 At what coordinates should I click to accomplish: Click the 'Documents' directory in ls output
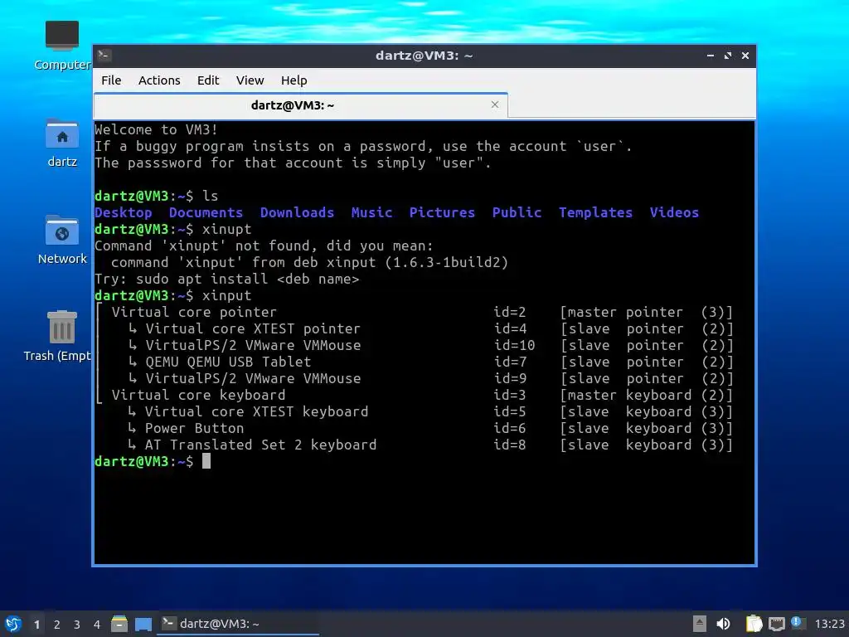coord(206,212)
